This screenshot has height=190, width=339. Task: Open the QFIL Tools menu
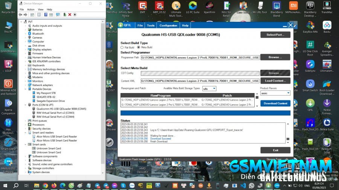click(x=151, y=26)
